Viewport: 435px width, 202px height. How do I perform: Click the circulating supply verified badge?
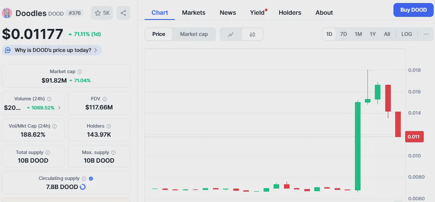click(91, 179)
